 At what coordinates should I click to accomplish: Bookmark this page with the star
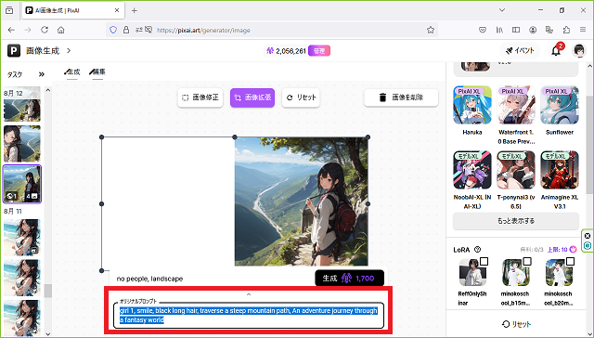(431, 30)
